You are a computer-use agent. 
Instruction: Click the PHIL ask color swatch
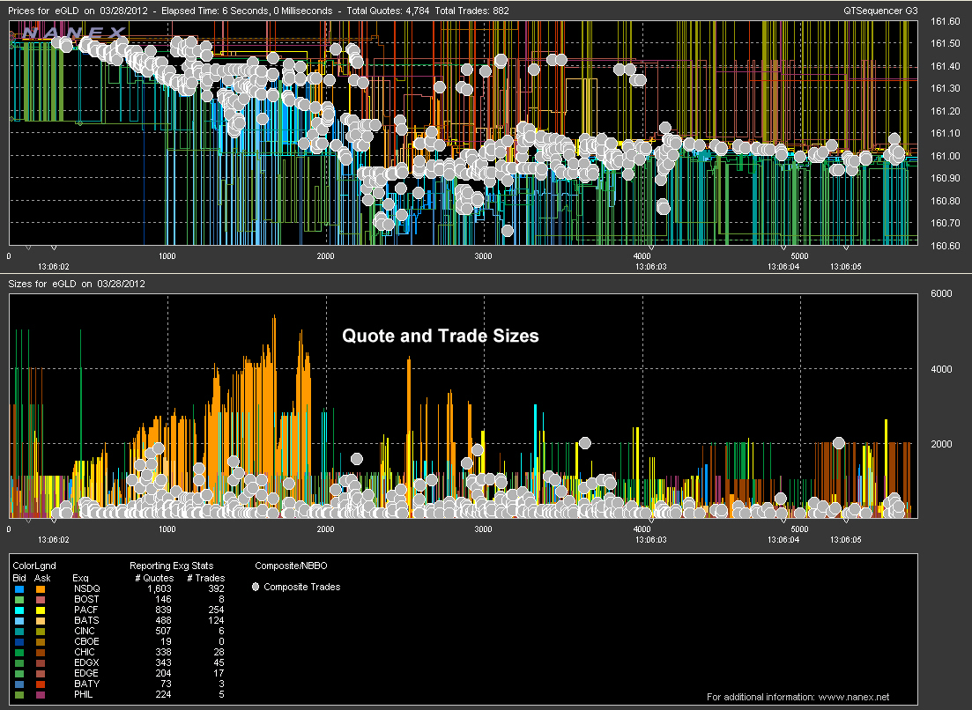coord(41,694)
